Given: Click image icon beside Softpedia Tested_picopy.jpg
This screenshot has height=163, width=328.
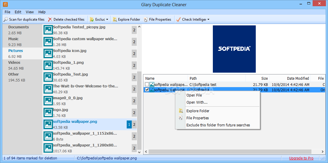Looking at the screenshot, I should tap(48, 30).
